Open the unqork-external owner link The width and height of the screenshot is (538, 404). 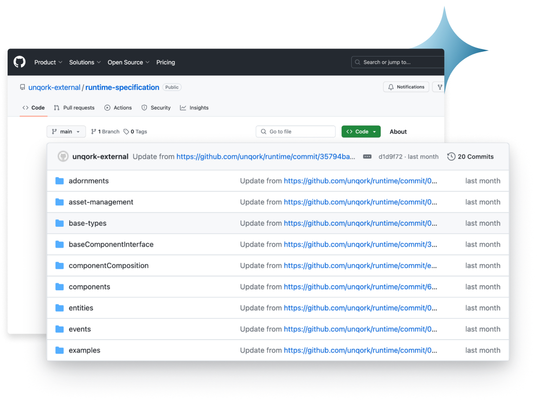[x=54, y=87]
